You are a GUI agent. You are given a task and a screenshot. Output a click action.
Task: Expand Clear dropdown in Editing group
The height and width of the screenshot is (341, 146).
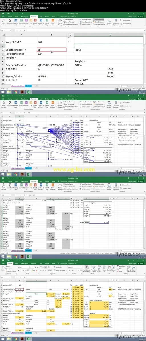pyautogui.click(x=122, y=271)
